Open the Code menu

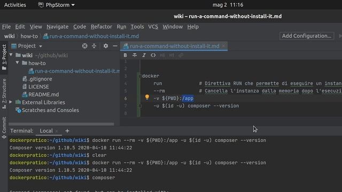click(x=80, y=27)
